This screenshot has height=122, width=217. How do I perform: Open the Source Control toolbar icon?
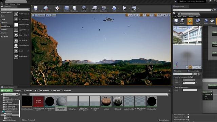(45, 9)
